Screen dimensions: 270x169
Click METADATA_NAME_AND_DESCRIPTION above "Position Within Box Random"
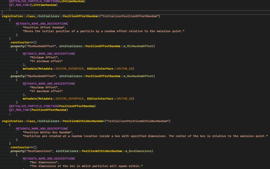tap(41, 129)
